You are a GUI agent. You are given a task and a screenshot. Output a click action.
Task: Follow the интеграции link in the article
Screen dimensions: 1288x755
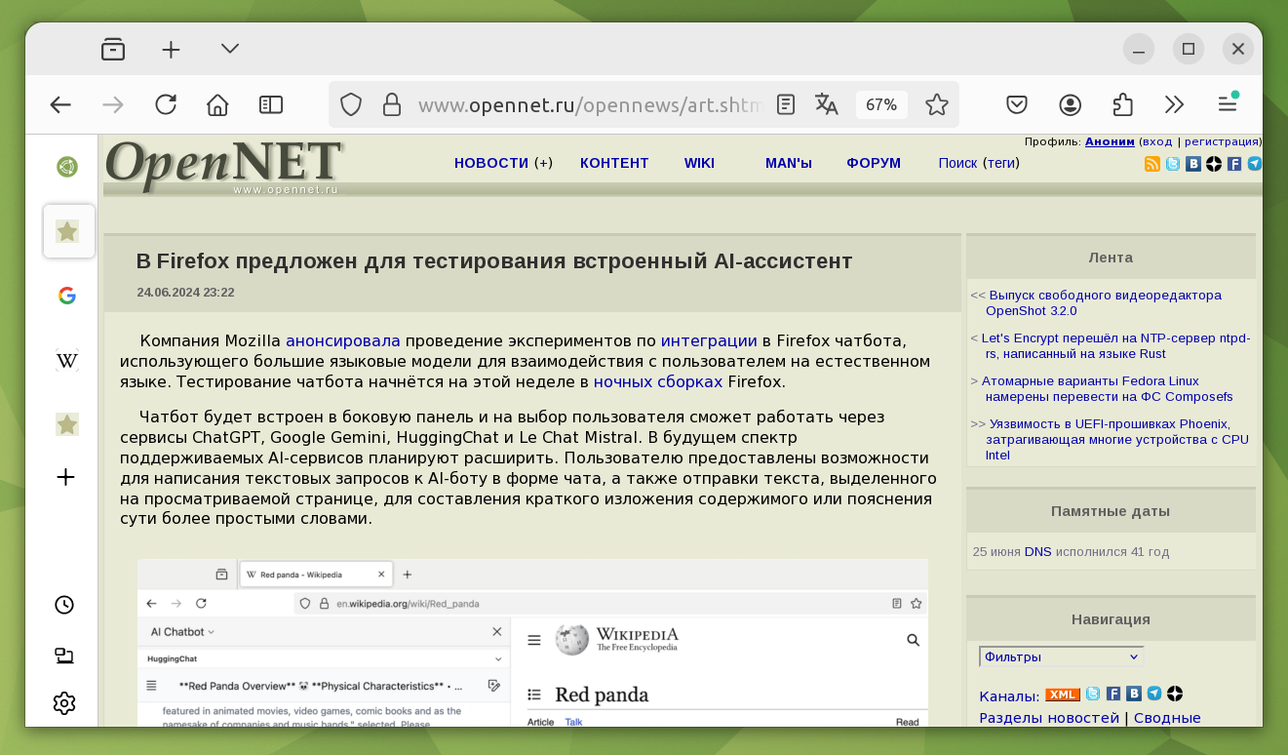tap(709, 340)
